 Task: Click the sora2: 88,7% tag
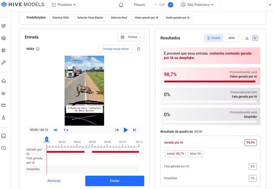point(175,154)
